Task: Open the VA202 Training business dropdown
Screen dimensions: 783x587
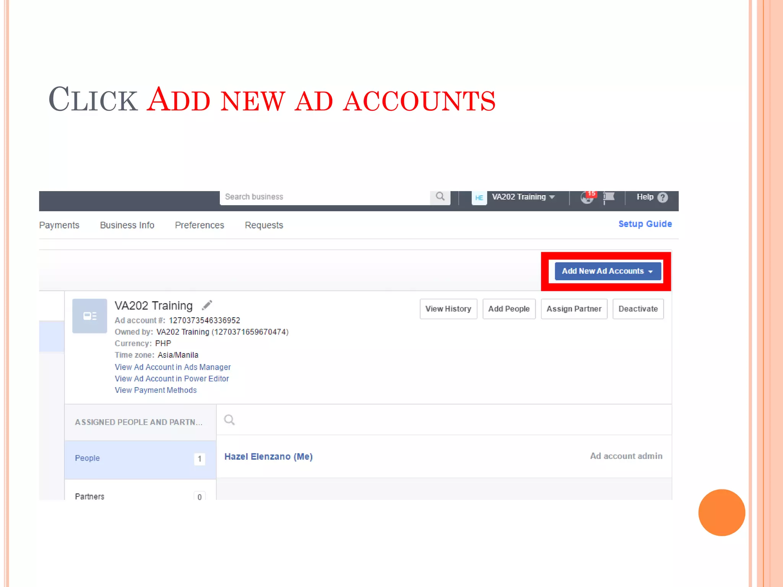Action: [523, 197]
